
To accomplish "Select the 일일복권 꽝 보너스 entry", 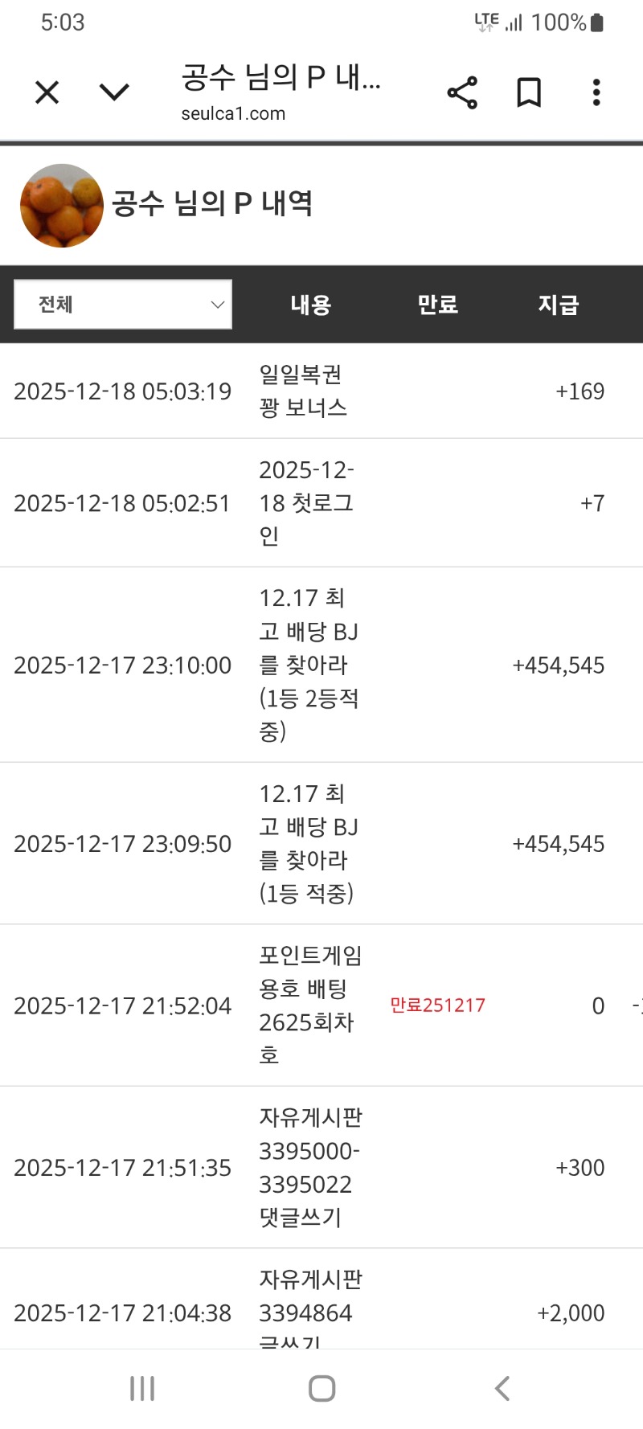I will tap(303, 391).
